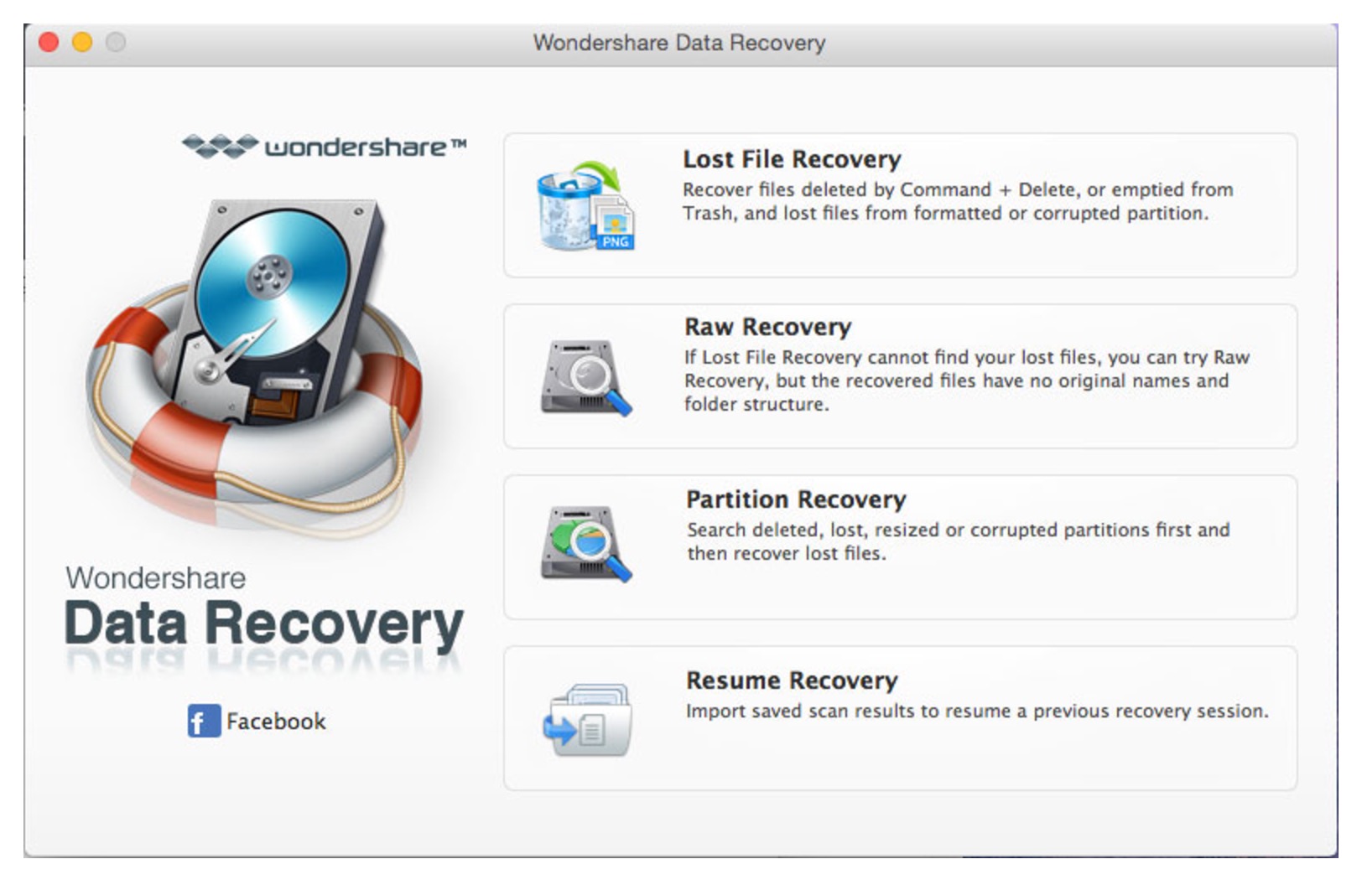Viewport: 1362px width, 885px height.
Task: Click the Facebook logo icon
Action: 204,721
